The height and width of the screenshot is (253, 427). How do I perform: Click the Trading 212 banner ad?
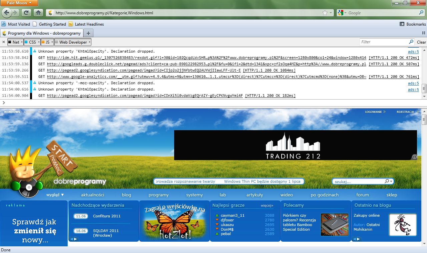pos(295,145)
